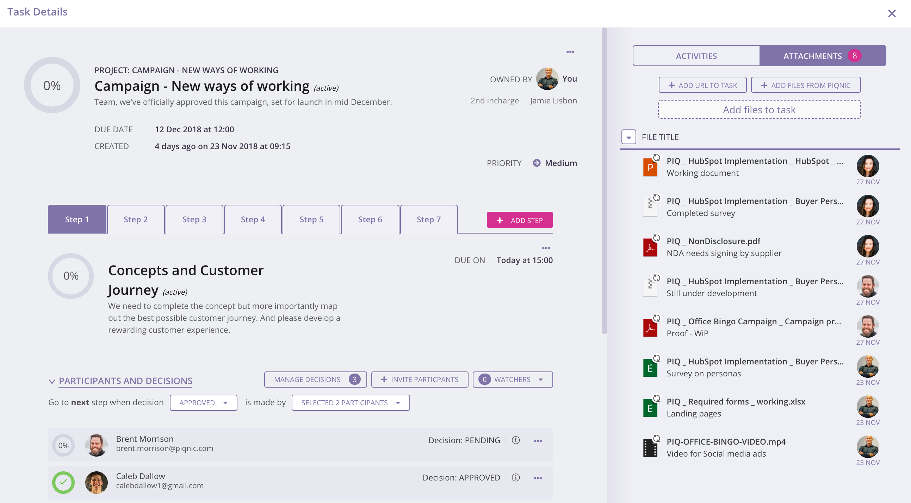Image resolution: width=911 pixels, height=503 pixels.
Task: Click the PowerPoint icon of HubSpot working document
Action: 650,167
